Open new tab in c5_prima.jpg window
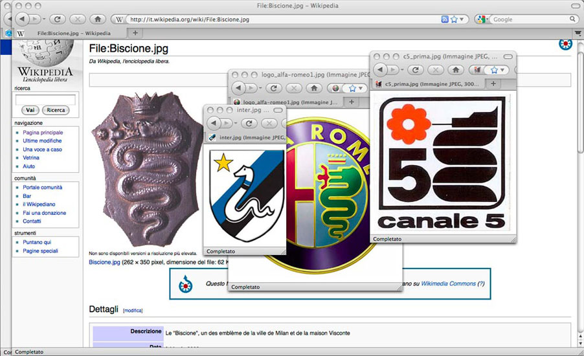Image resolution: width=584 pixels, height=356 pixels. click(x=493, y=83)
